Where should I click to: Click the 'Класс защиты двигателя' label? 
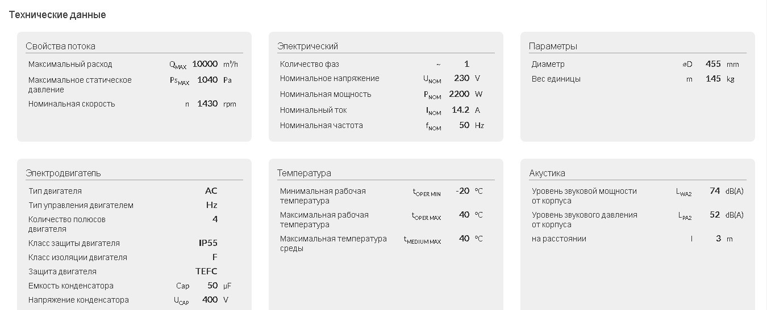74,244
